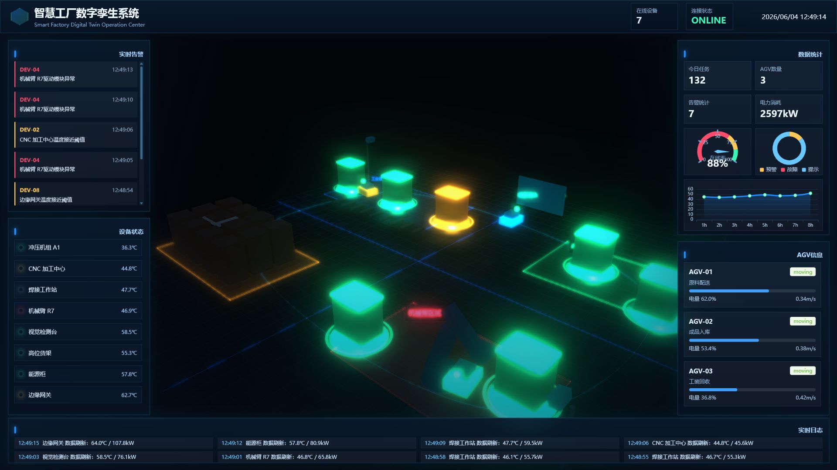The width and height of the screenshot is (837, 470).
Task: Click the 2026/06/04 date time display
Action: click(794, 17)
